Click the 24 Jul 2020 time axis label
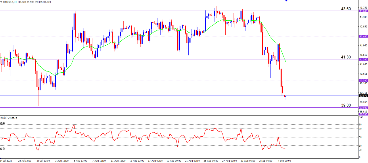The width and height of the screenshot is (368, 163). tap(6, 161)
